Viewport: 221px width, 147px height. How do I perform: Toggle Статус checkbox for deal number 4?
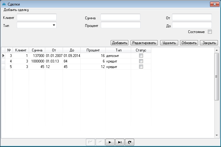click(x=141, y=61)
